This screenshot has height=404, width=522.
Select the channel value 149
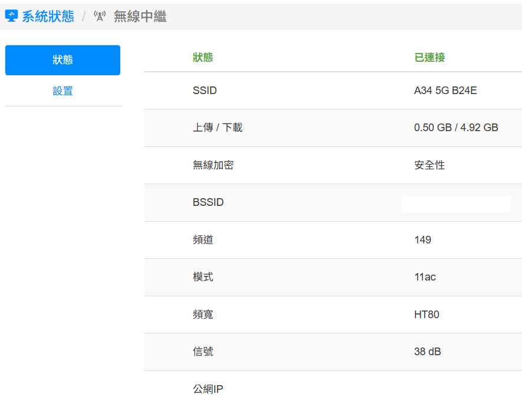422,240
